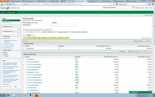Click competition bar for 'famous photographers'
This screenshot has width=155, height=97.
[77, 90]
